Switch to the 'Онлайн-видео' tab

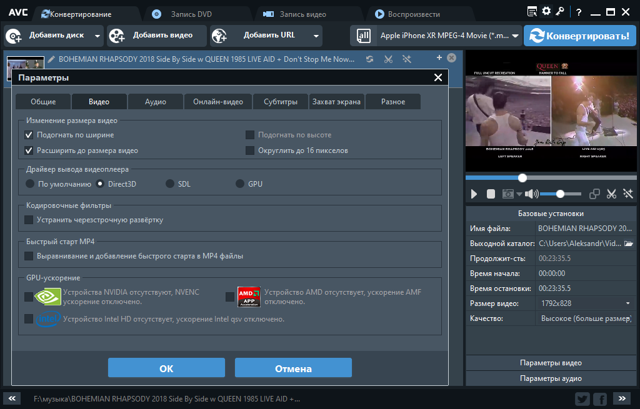coord(218,102)
